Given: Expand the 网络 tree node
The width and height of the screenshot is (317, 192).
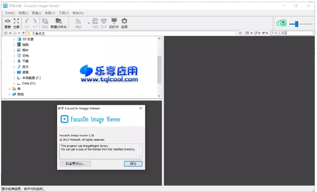Looking at the screenshot, I should (9, 94).
